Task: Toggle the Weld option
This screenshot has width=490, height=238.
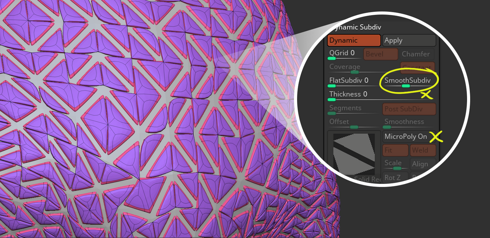Action: click(423, 150)
